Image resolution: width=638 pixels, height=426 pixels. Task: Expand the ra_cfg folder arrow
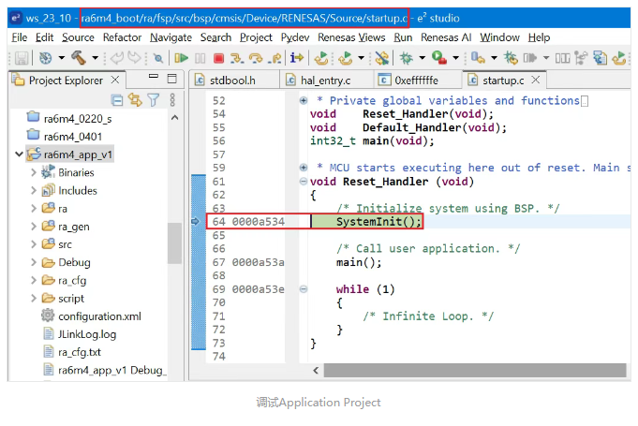coord(34,281)
